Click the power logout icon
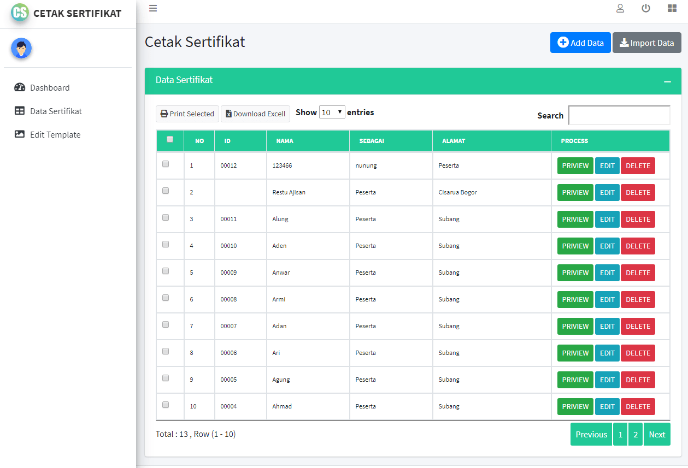Screen dimensions: 688x468 (646, 8)
